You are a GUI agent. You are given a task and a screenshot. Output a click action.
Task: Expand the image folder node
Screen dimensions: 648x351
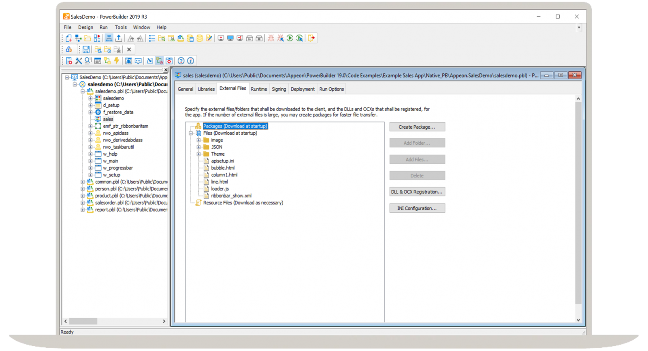[x=198, y=140]
